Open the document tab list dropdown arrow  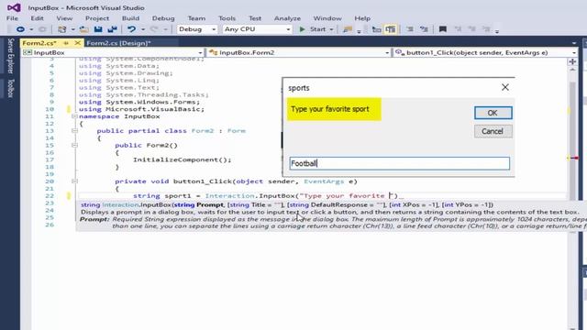pos(574,43)
